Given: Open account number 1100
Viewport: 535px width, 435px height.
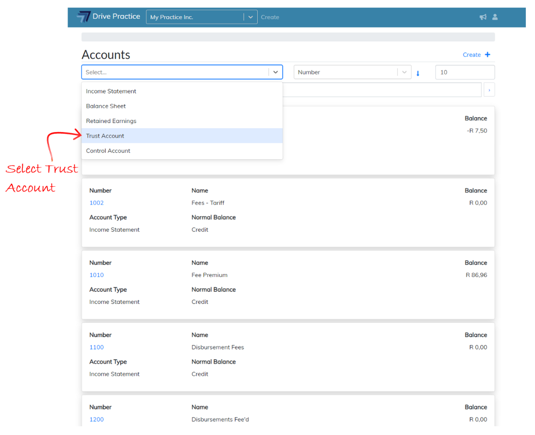Looking at the screenshot, I should coord(97,348).
